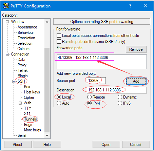The image size is (154, 151).
Task: Collapse the Window tree node
Action: pyautogui.click(x=7, y=22)
